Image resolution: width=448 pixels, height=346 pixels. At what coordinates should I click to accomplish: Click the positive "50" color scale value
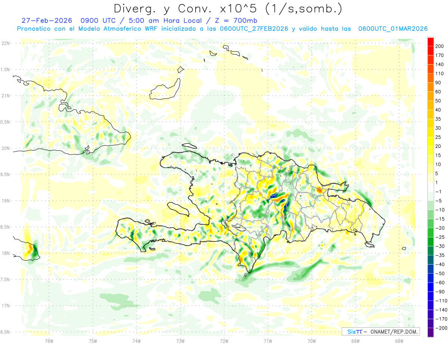[x=438, y=101]
